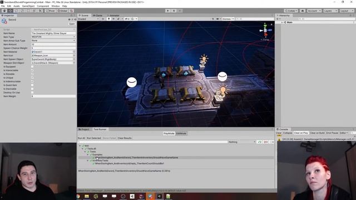Open the cloud Services button
The width and height of the screenshot is (356, 200).
303,11
